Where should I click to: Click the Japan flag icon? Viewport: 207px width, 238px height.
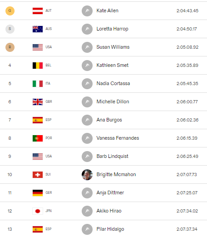pos(38,211)
